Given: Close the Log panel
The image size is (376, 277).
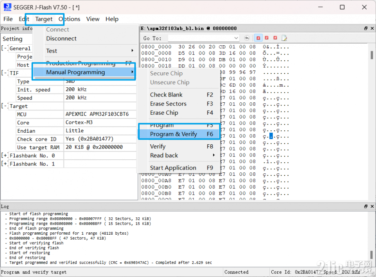Looking at the screenshot, I should pyautogui.click(x=372, y=206).
